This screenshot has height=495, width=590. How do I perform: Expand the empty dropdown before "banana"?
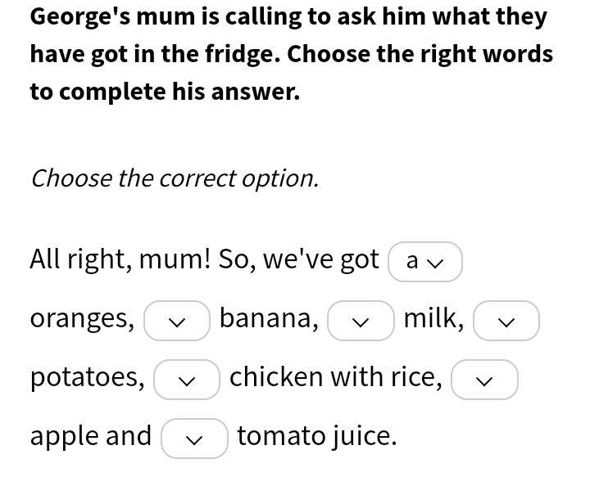pyautogui.click(x=177, y=321)
